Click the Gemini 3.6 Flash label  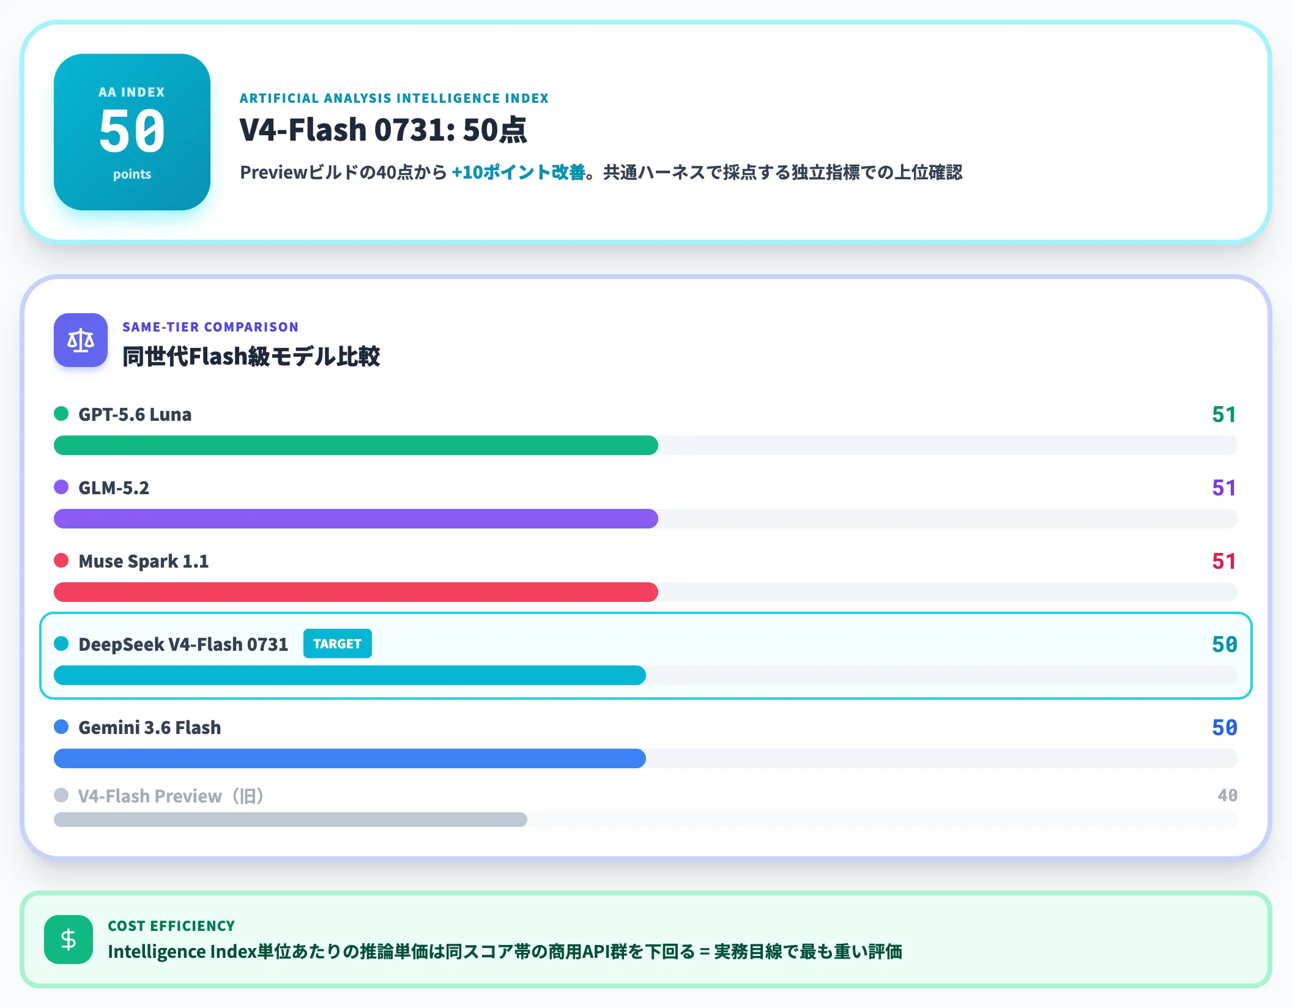coord(150,727)
